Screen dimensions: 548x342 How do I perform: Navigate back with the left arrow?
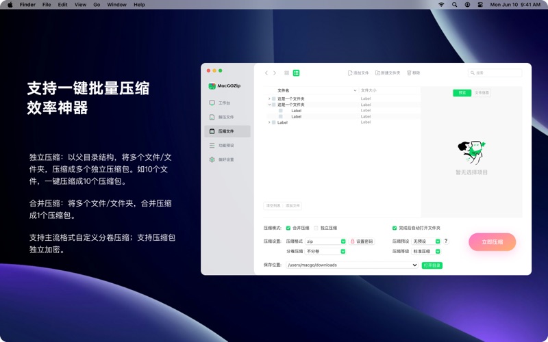click(266, 73)
